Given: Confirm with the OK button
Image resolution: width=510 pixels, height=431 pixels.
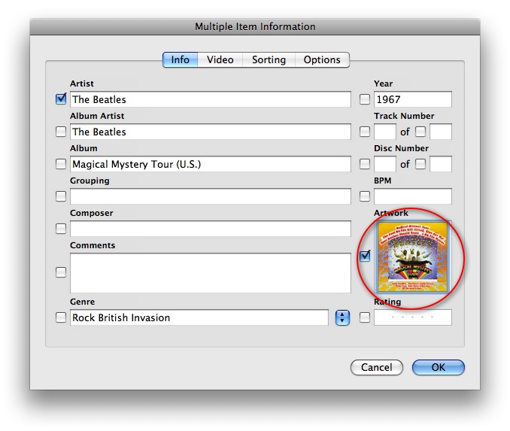Looking at the screenshot, I should pos(438,367).
